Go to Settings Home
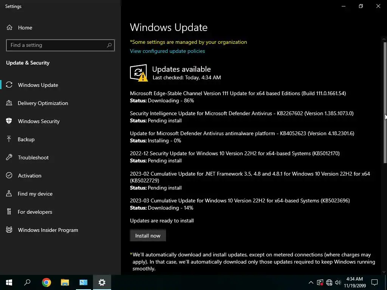The height and width of the screenshot is (290, 387). coord(60,28)
